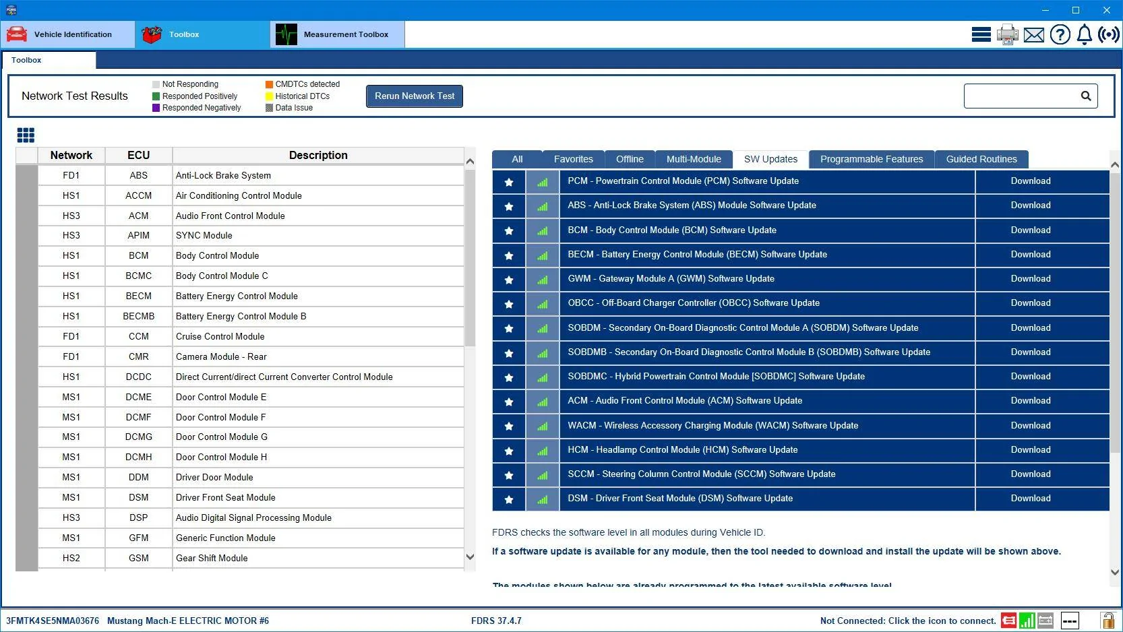Image resolution: width=1123 pixels, height=632 pixels.
Task: Click the blue grid view icon above the ECU table
Action: point(26,135)
